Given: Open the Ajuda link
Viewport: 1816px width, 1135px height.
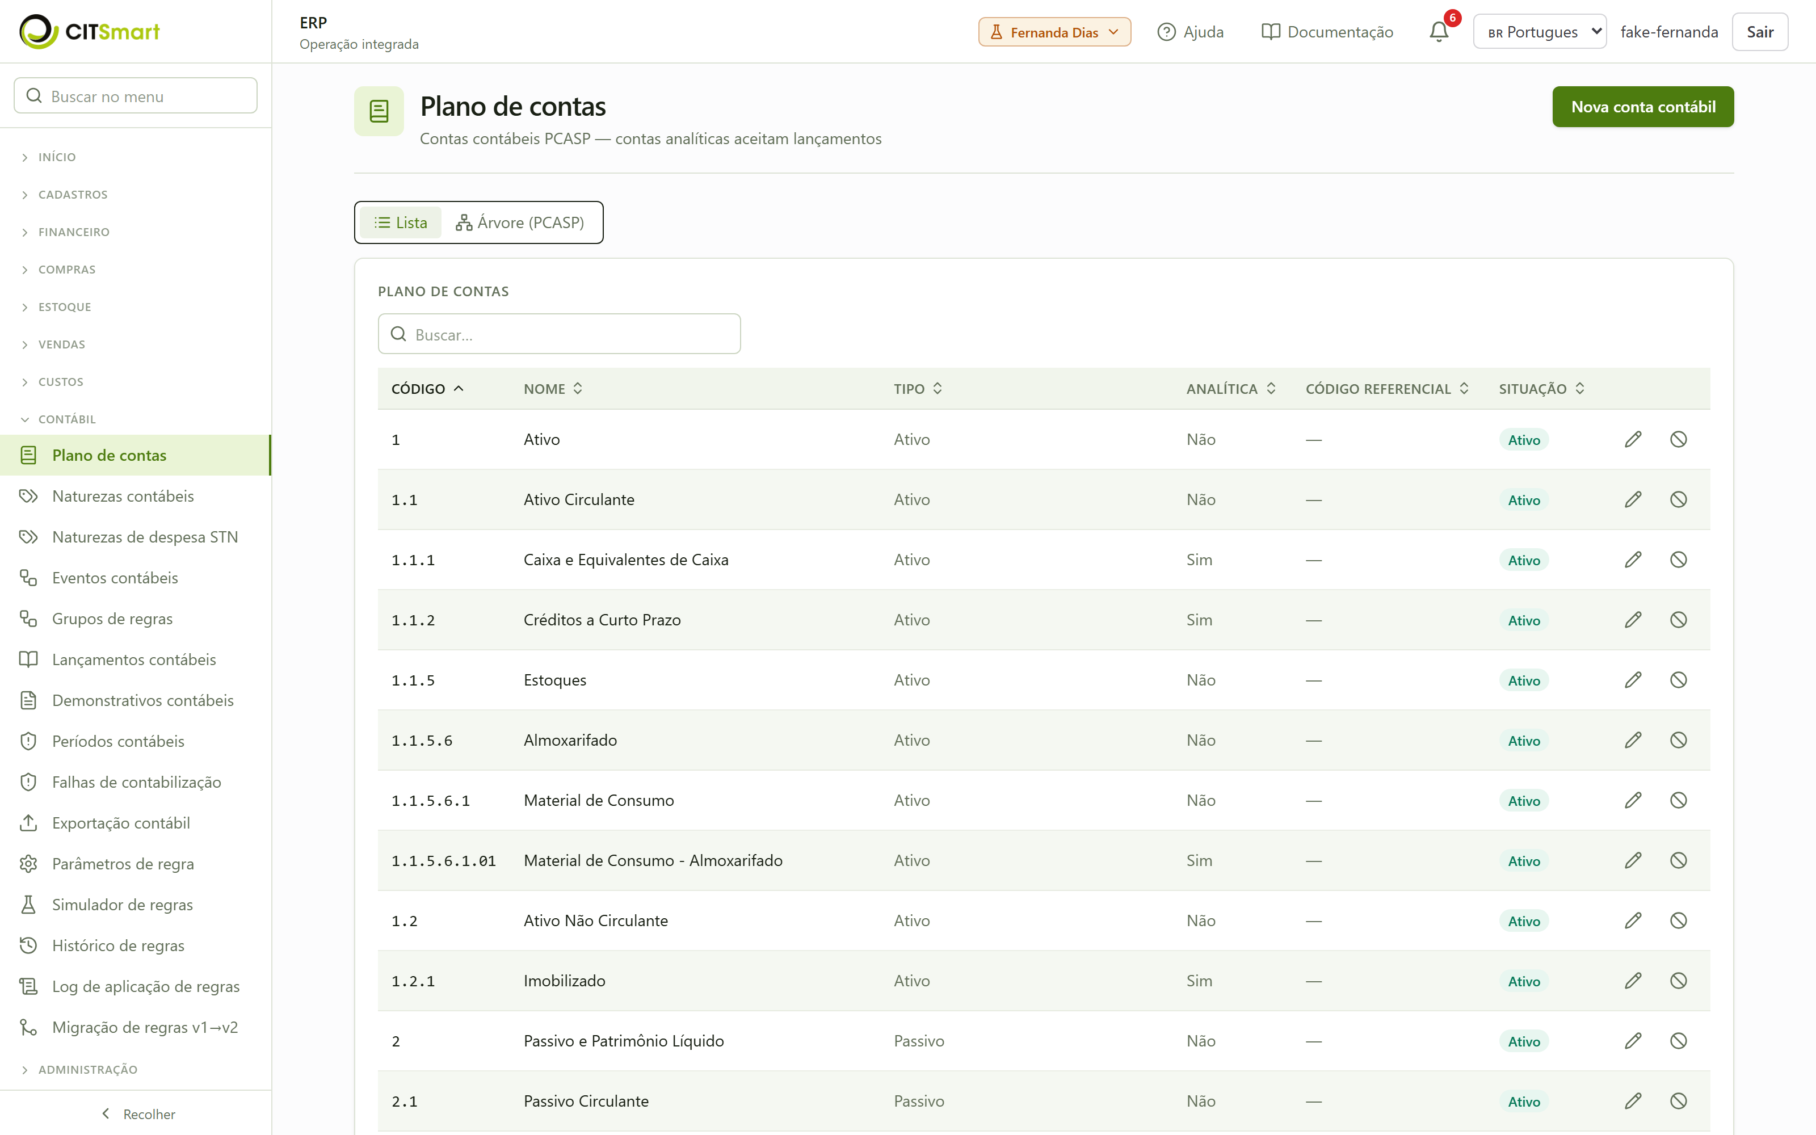Looking at the screenshot, I should point(1191,32).
